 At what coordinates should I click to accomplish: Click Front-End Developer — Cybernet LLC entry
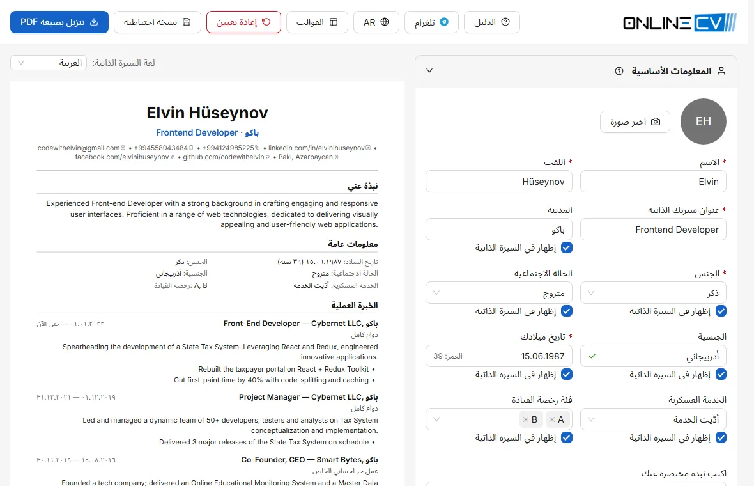point(300,324)
